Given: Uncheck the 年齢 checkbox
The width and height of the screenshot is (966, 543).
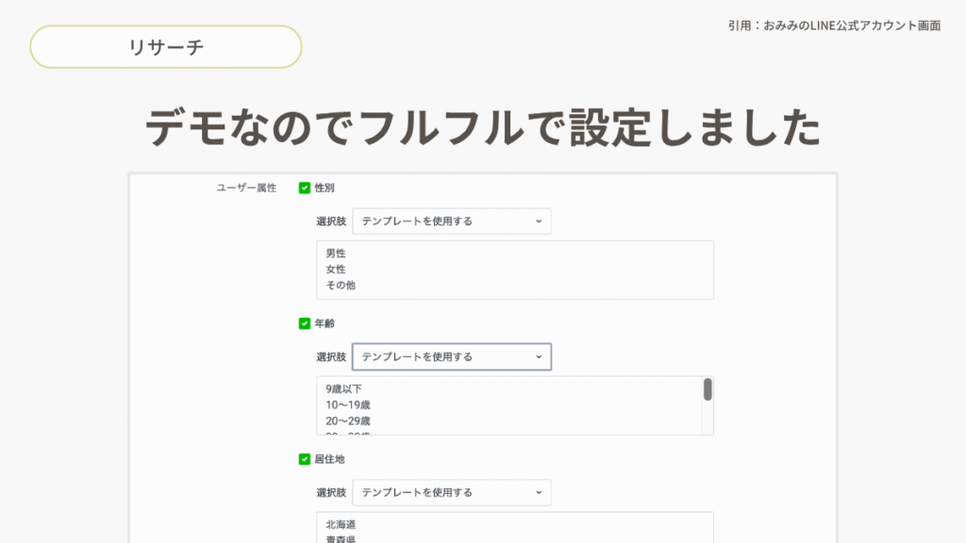Looking at the screenshot, I should pyautogui.click(x=305, y=323).
